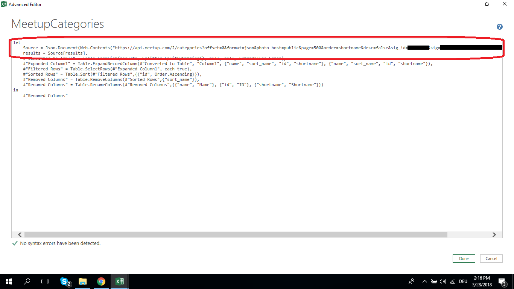Open Task View from the taskbar
The width and height of the screenshot is (514, 289).
(x=45, y=281)
